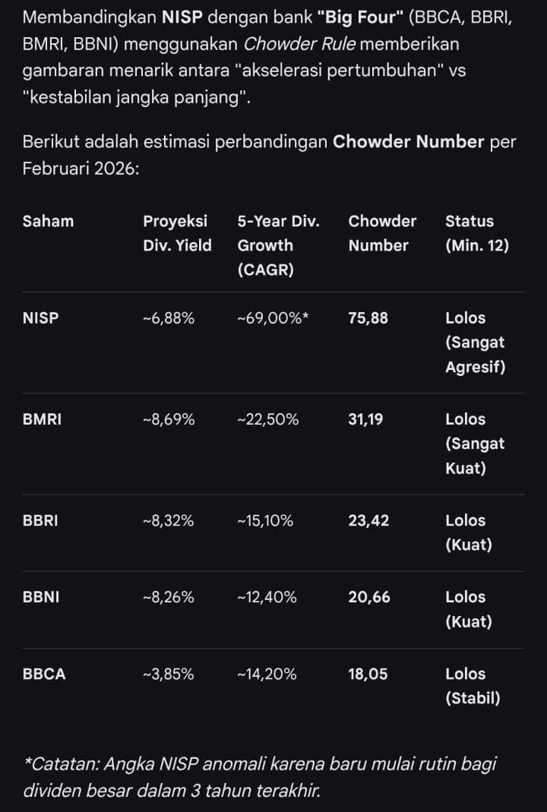Click BBCA's dividend yield ~3,85%

169,675
